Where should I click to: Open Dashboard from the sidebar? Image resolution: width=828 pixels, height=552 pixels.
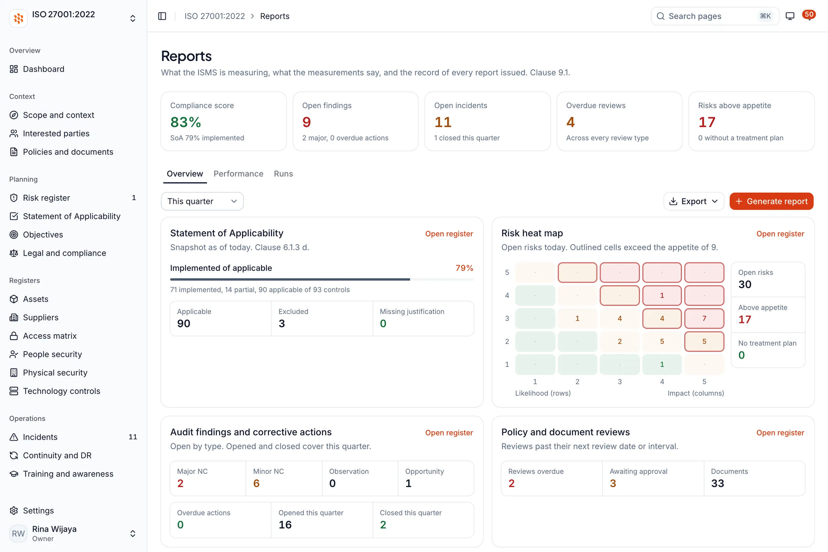pos(73,69)
